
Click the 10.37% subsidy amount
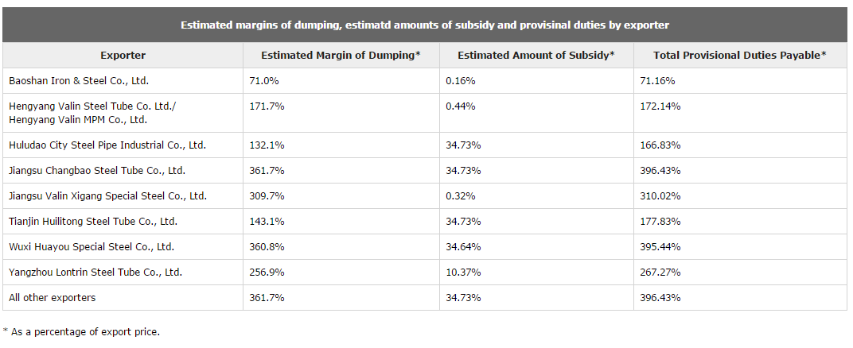point(462,273)
